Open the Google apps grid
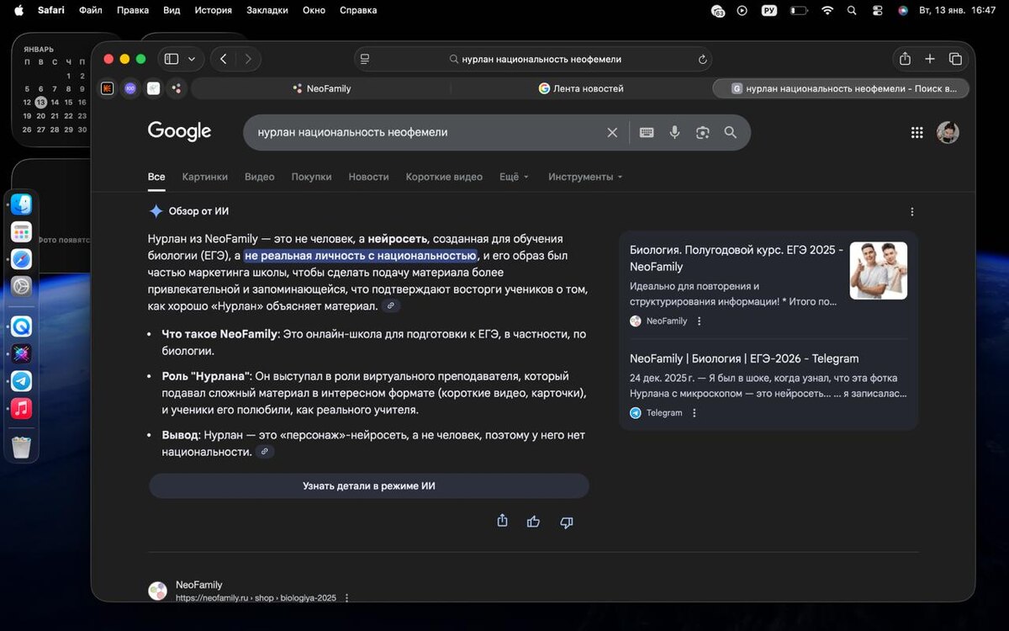 (917, 132)
